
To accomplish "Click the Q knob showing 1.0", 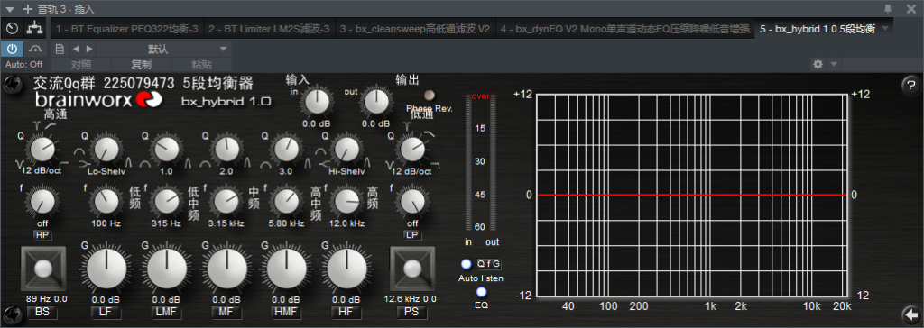I will coord(167,150).
